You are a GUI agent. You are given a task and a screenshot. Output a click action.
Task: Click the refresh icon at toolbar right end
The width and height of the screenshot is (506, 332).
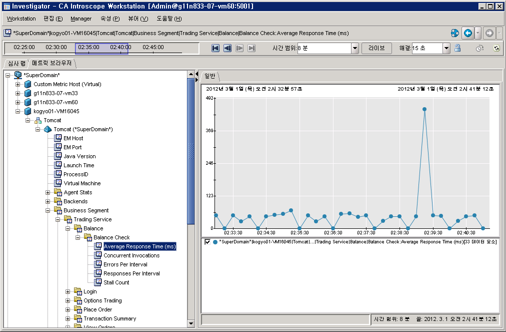[496, 49]
